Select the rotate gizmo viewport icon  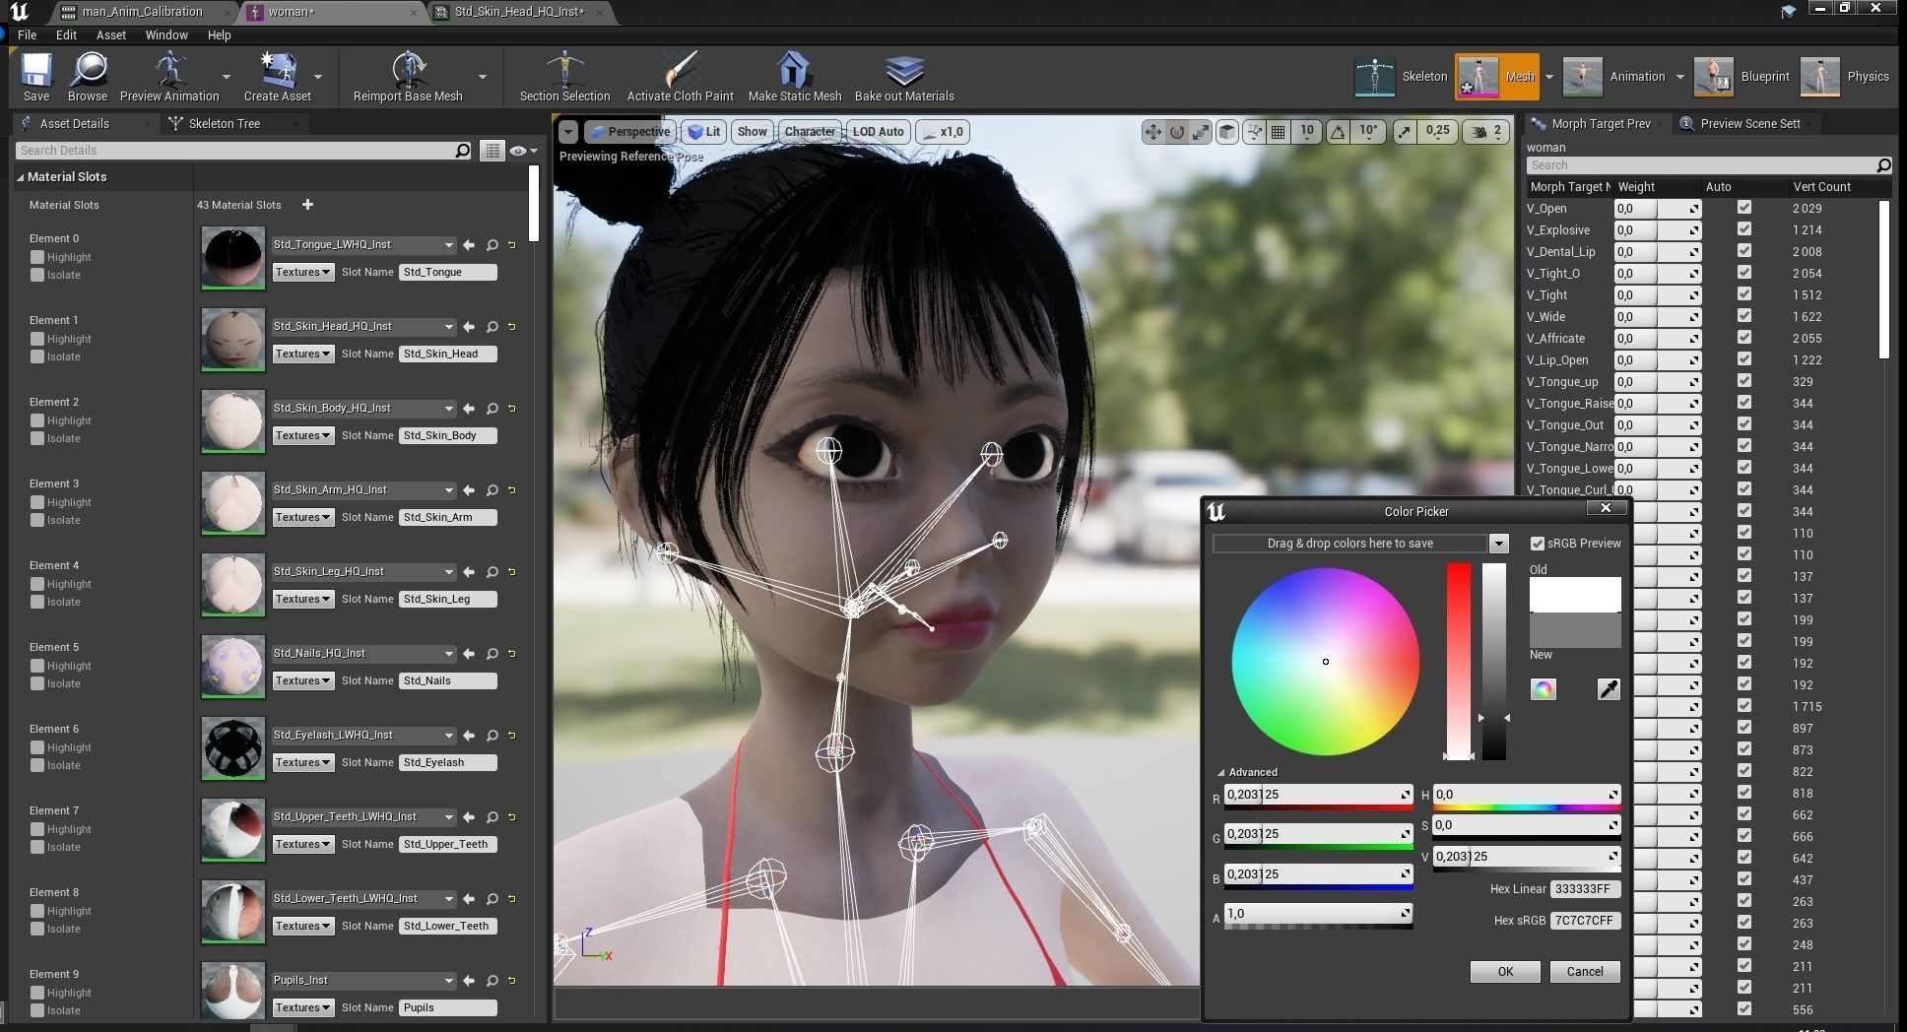(1176, 132)
